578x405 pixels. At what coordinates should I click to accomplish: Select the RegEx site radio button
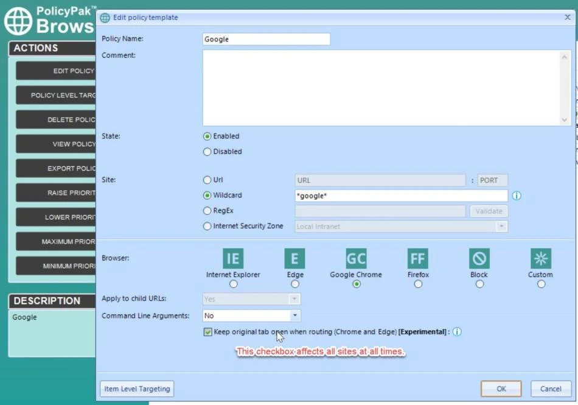tap(207, 211)
